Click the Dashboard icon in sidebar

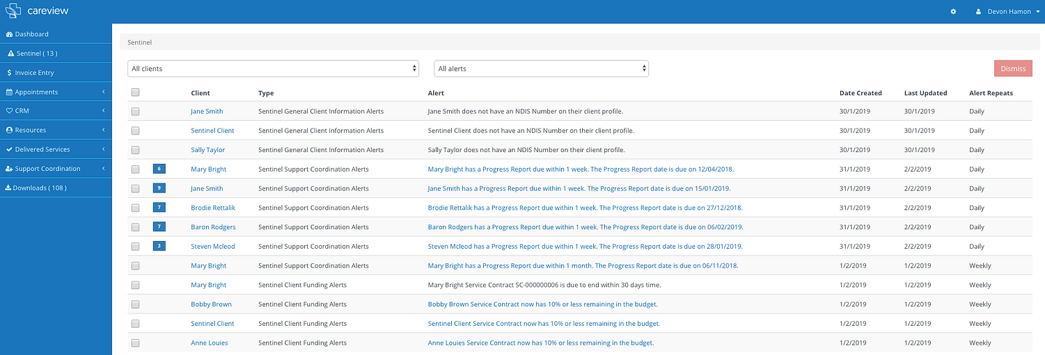9,34
